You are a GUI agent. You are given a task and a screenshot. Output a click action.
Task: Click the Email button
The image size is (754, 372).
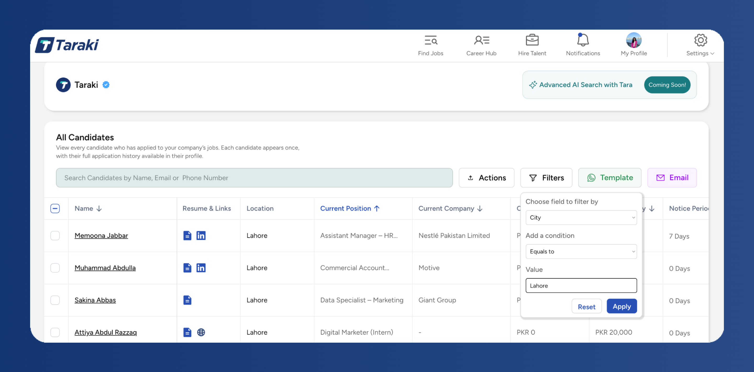[x=672, y=178]
